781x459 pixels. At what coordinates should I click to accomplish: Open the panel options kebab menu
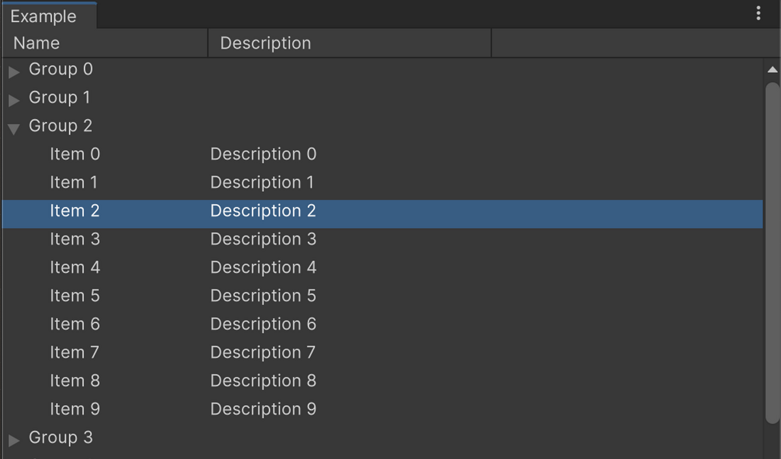758,13
